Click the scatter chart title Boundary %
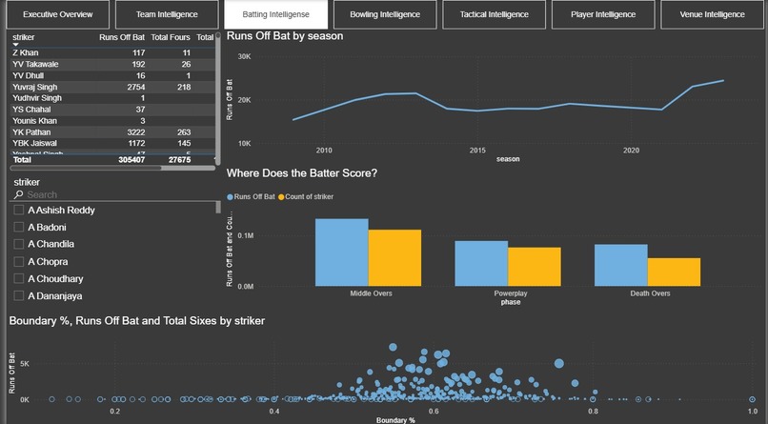768x424 pixels. (x=137, y=321)
